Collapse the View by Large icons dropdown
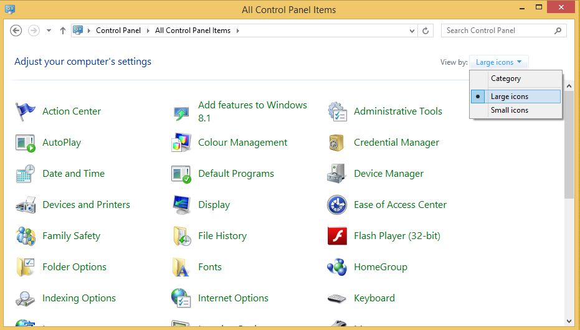The image size is (580, 330). pos(498,62)
